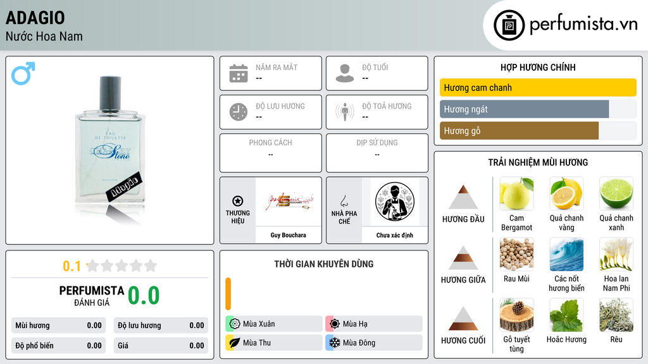This screenshot has width=648, height=364.
Task: Click the Hương giữa pyramid icon
Action: click(x=463, y=258)
